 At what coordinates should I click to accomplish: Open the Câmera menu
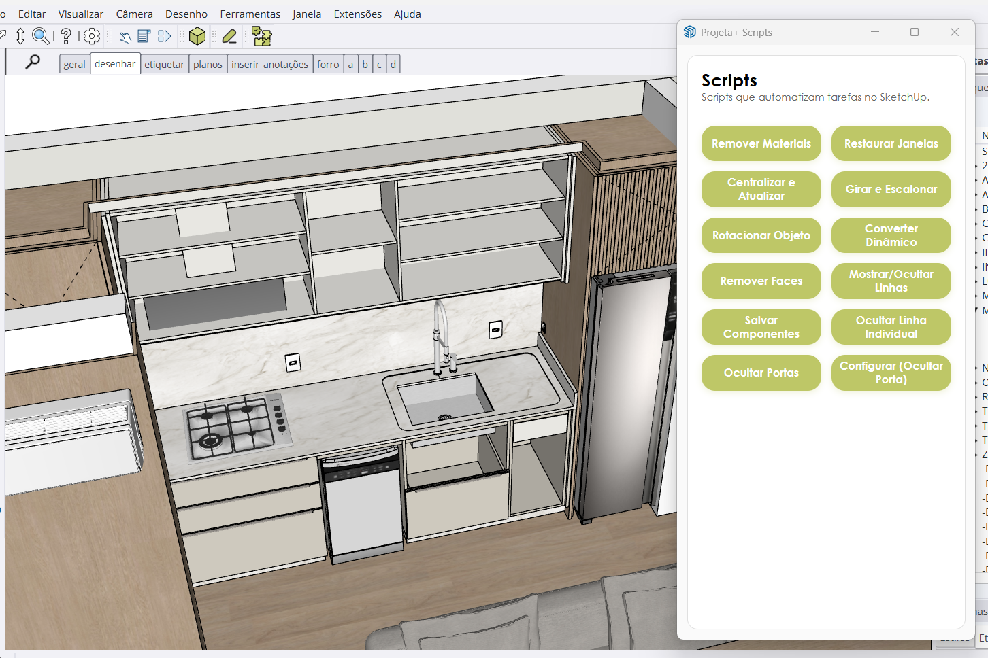pyautogui.click(x=134, y=14)
